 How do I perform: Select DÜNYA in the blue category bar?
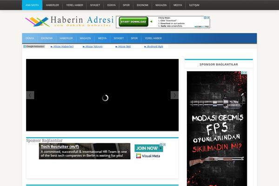30,38
